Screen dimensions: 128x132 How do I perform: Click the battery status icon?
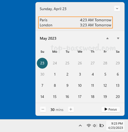pos(102,126)
